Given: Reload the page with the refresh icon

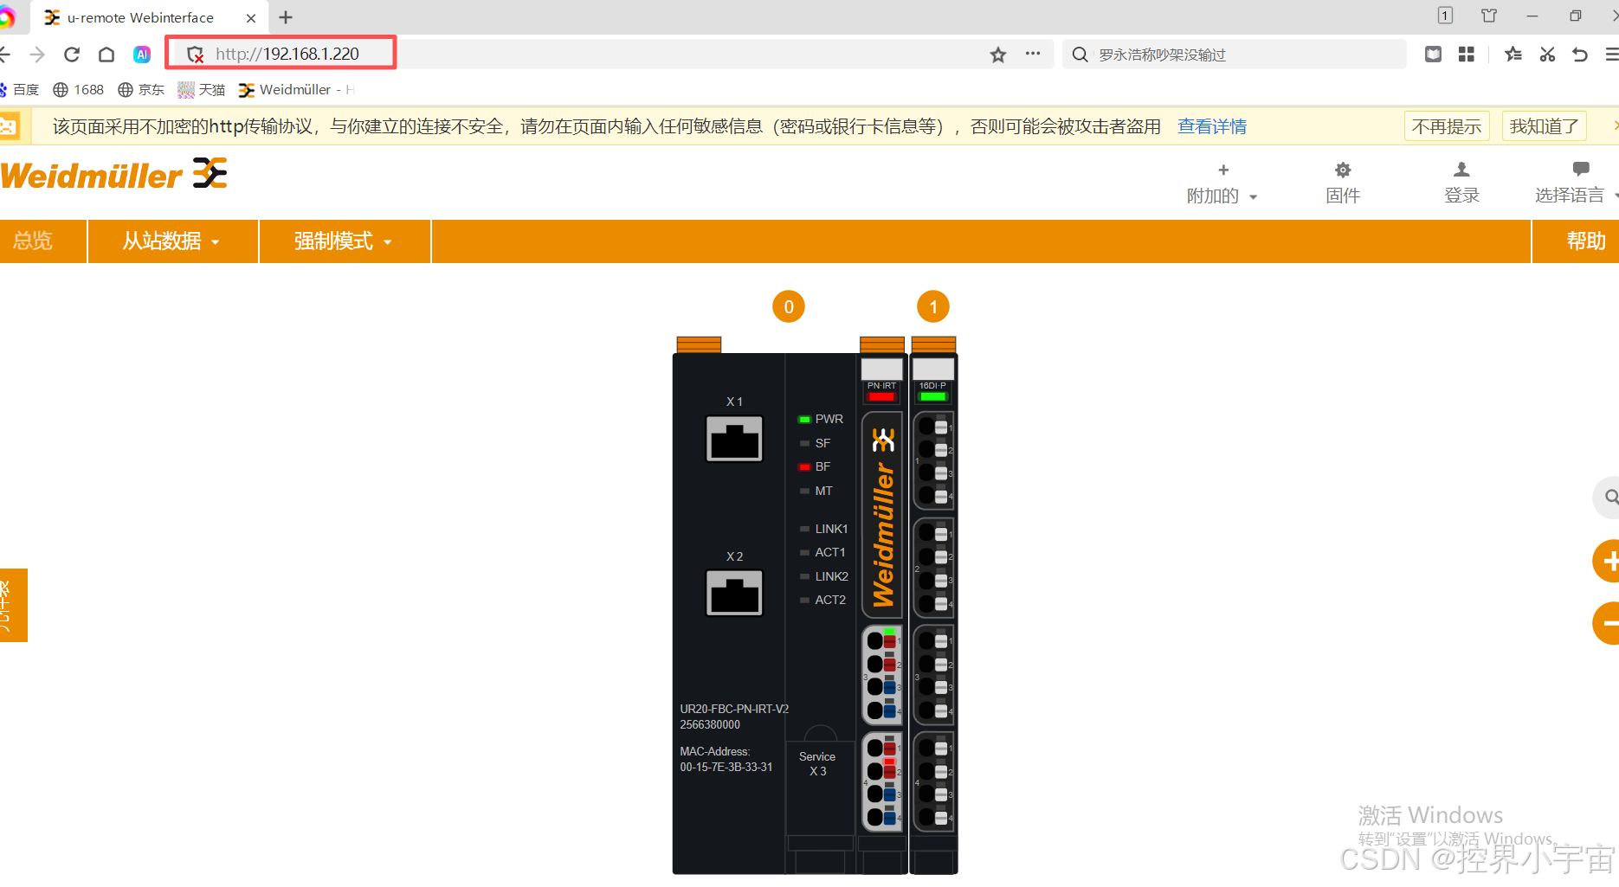Looking at the screenshot, I should pos(72,55).
